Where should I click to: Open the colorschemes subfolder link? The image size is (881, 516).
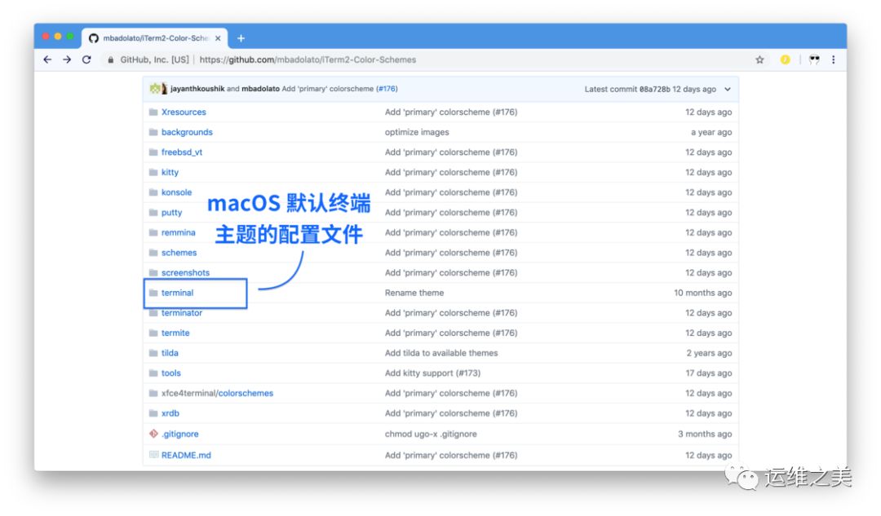click(x=246, y=393)
